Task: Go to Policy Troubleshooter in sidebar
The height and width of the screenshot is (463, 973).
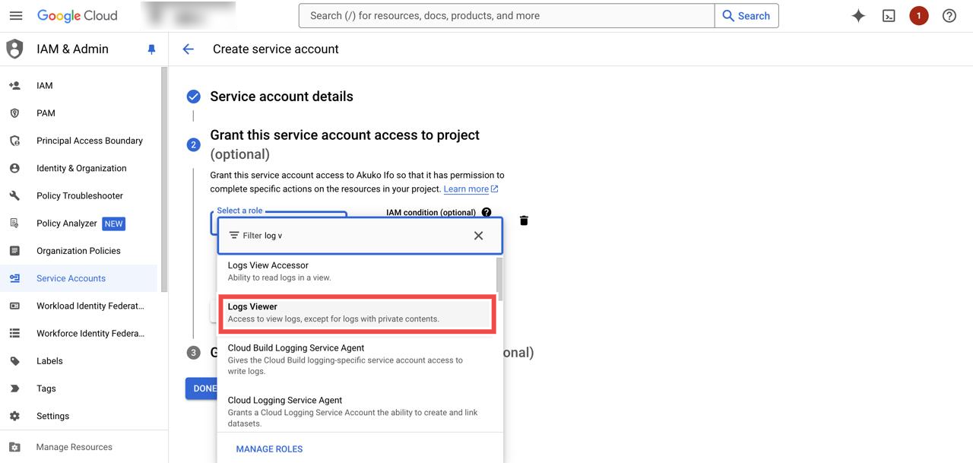Action: (x=79, y=195)
